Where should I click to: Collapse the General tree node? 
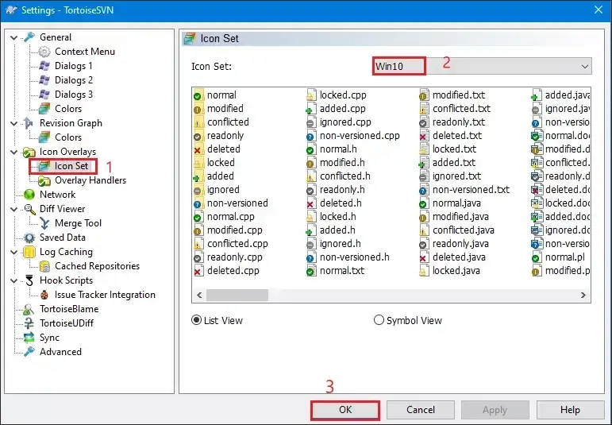coord(14,37)
